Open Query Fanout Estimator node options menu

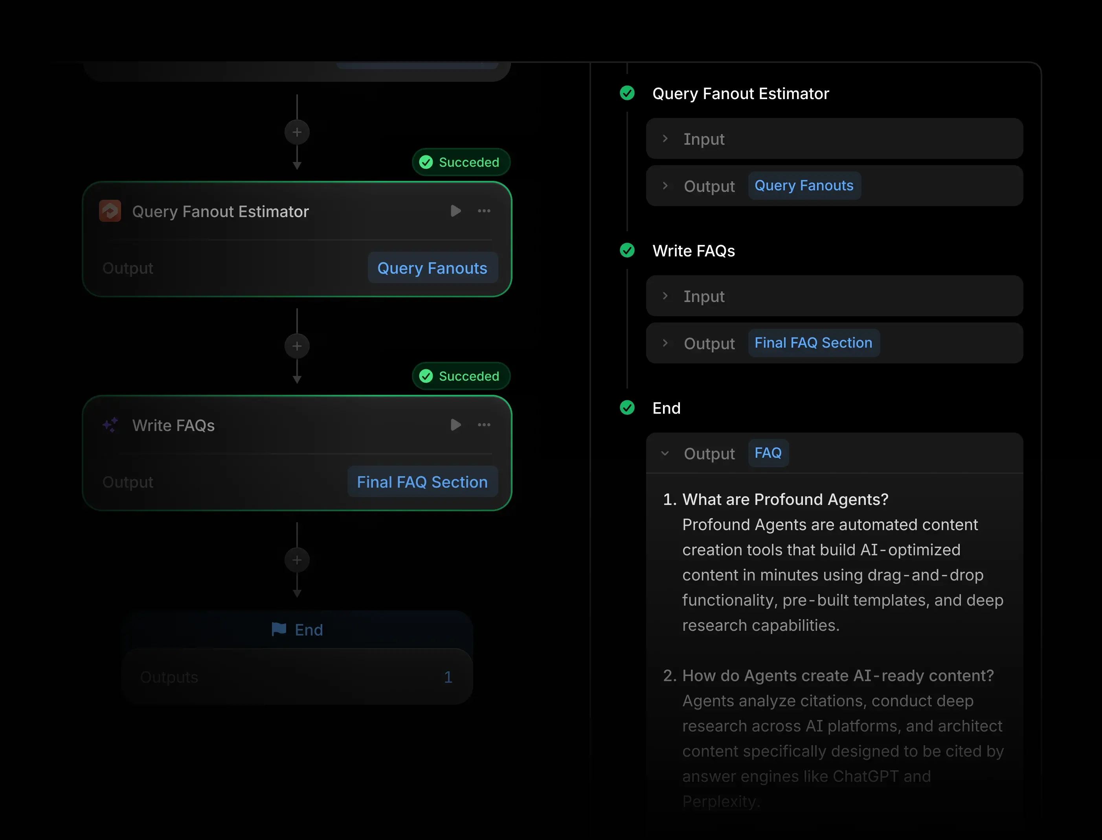[483, 211]
